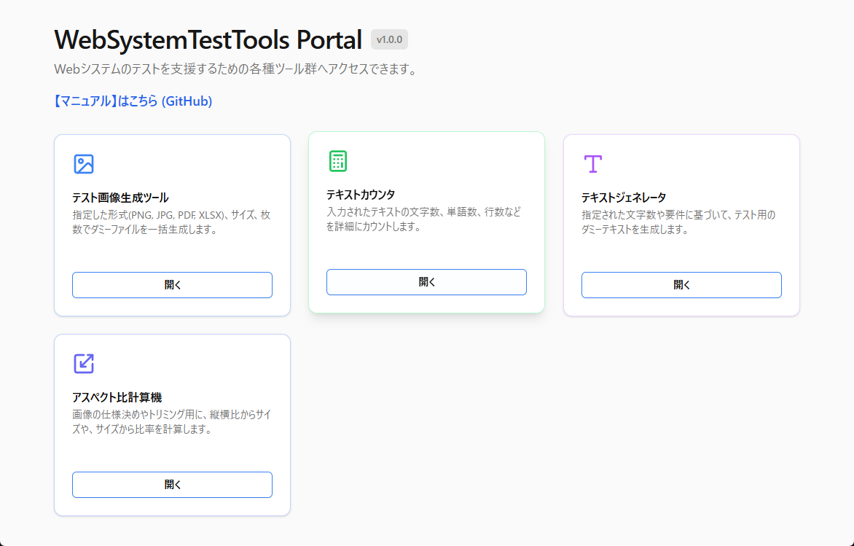Click the v1.0.0 version badge

coord(389,39)
